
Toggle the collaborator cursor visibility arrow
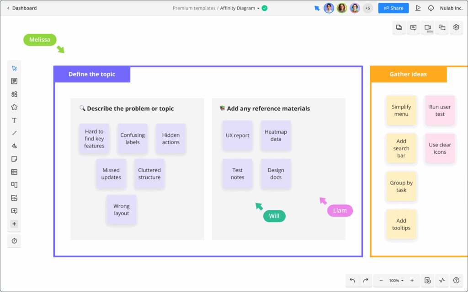tap(317, 8)
